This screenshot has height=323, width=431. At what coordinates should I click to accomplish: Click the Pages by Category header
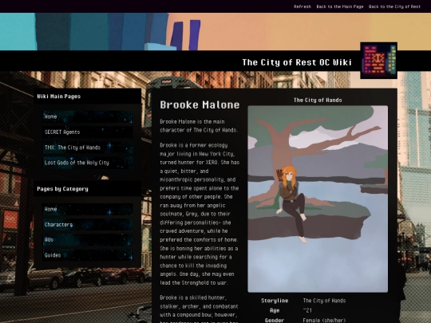point(63,189)
